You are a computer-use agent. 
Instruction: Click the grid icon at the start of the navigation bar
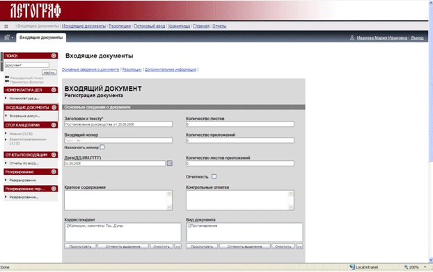6,26
